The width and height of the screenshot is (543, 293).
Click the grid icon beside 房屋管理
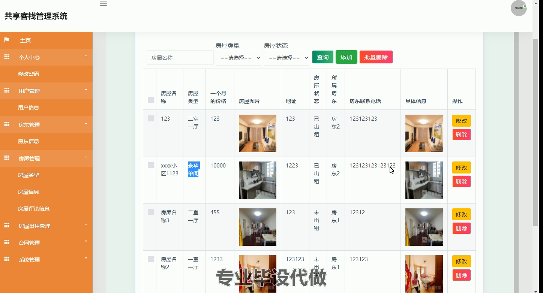point(7,158)
